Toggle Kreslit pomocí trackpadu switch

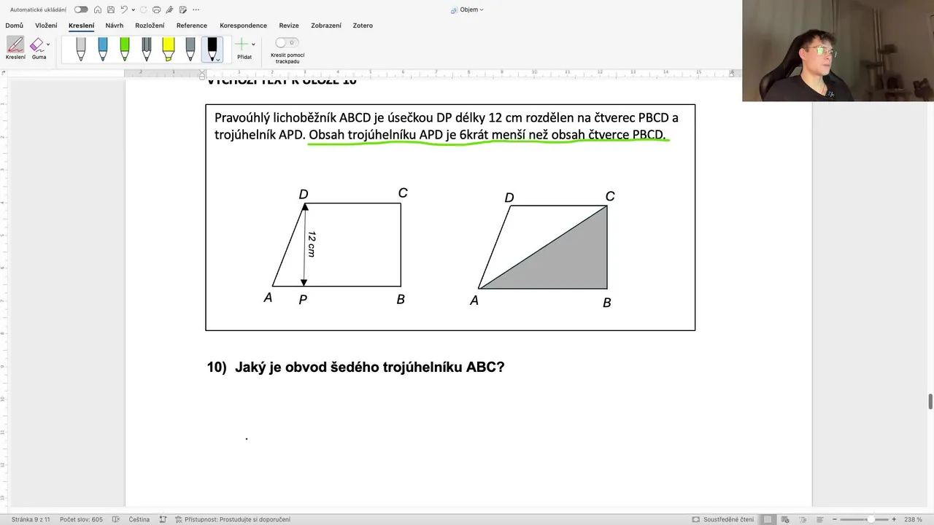click(287, 43)
